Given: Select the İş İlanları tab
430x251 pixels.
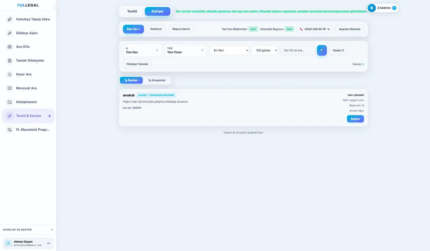Looking at the screenshot, I should pyautogui.click(x=131, y=80).
